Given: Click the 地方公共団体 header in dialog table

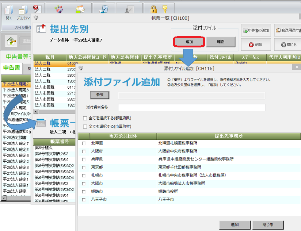Looking at the screenshot, I should (123, 136).
